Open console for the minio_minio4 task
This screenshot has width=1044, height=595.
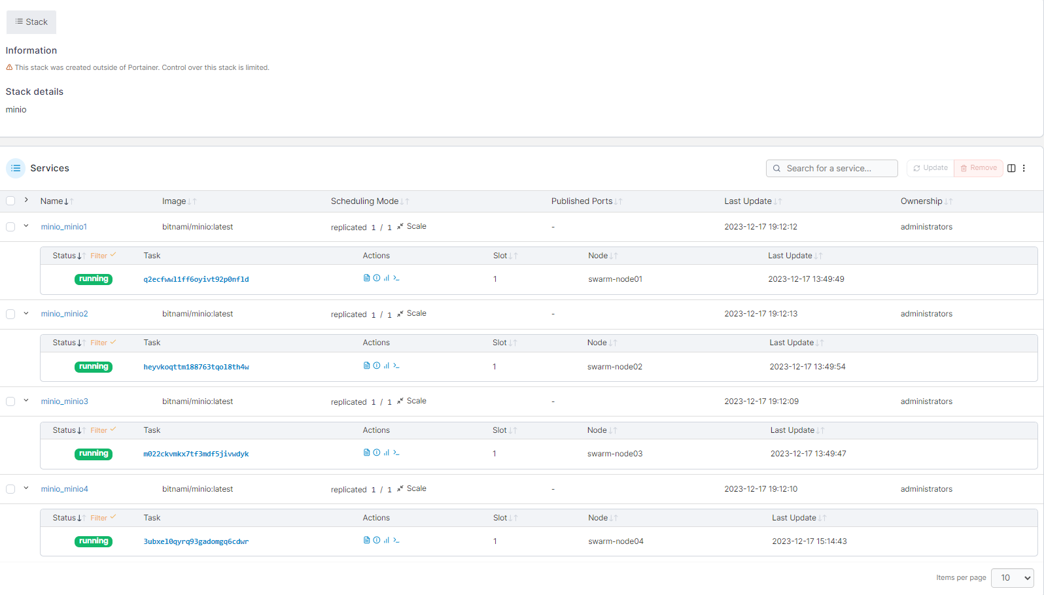click(396, 540)
